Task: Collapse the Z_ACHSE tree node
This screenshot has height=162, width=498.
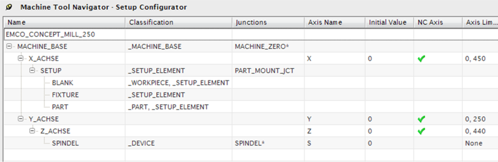Action: tap(32, 131)
